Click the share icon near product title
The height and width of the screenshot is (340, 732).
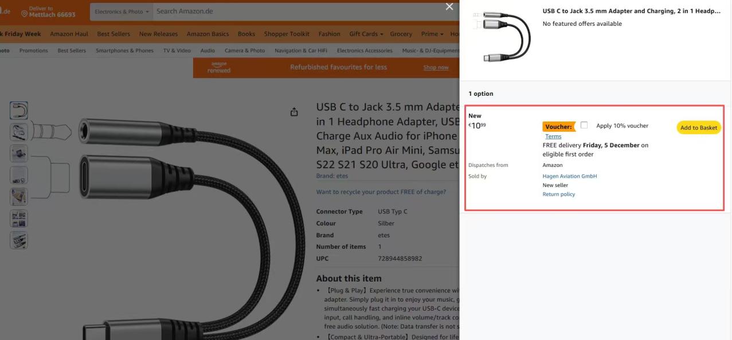click(x=294, y=112)
